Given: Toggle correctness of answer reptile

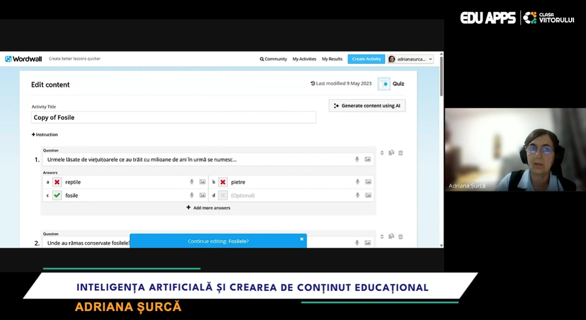Looking at the screenshot, I should click(x=57, y=182).
